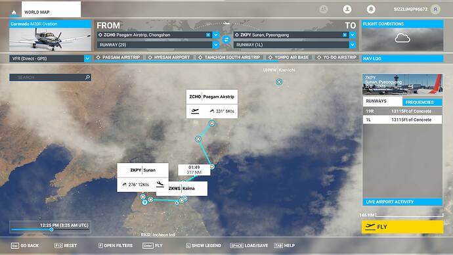Viewport: 453px width, 255px height.
Task: Select runway 19R row in list
Action: pos(402,111)
